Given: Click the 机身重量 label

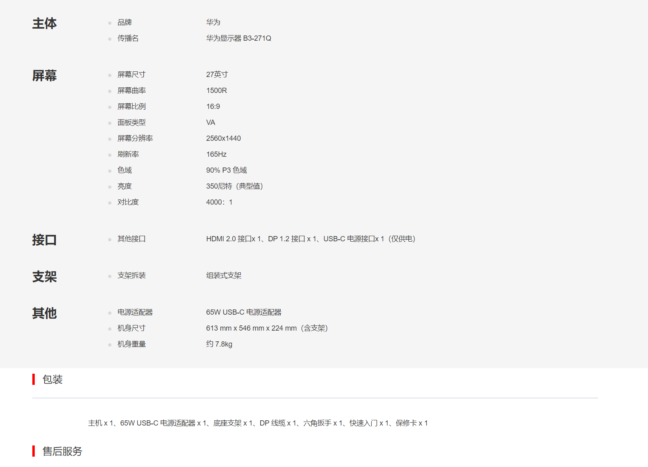Looking at the screenshot, I should (x=131, y=344).
